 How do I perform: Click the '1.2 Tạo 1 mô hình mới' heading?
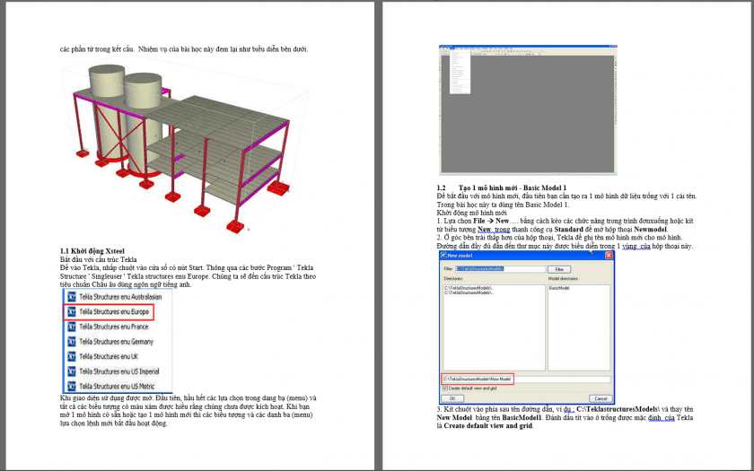[502, 188]
